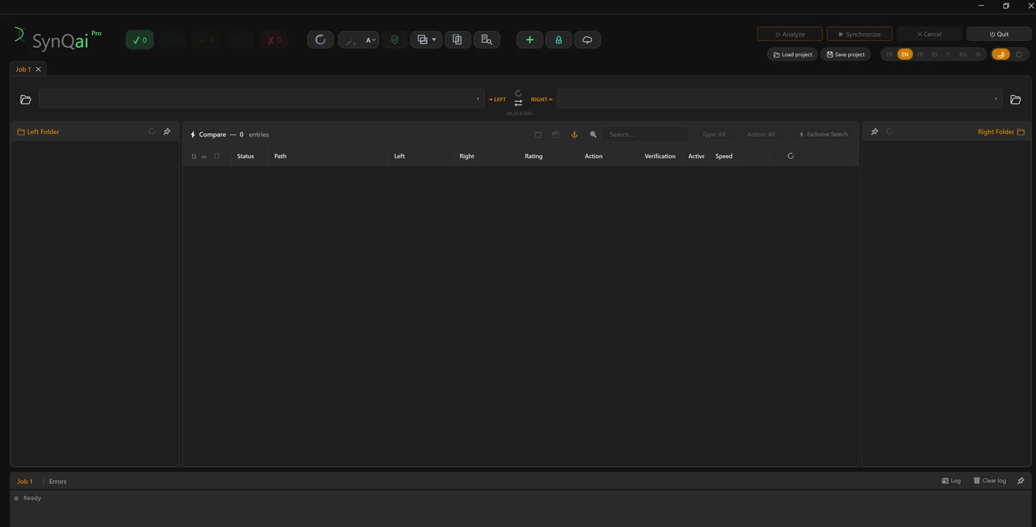1036x527 pixels.
Task: Click the red X counter showing 0
Action: tap(274, 40)
